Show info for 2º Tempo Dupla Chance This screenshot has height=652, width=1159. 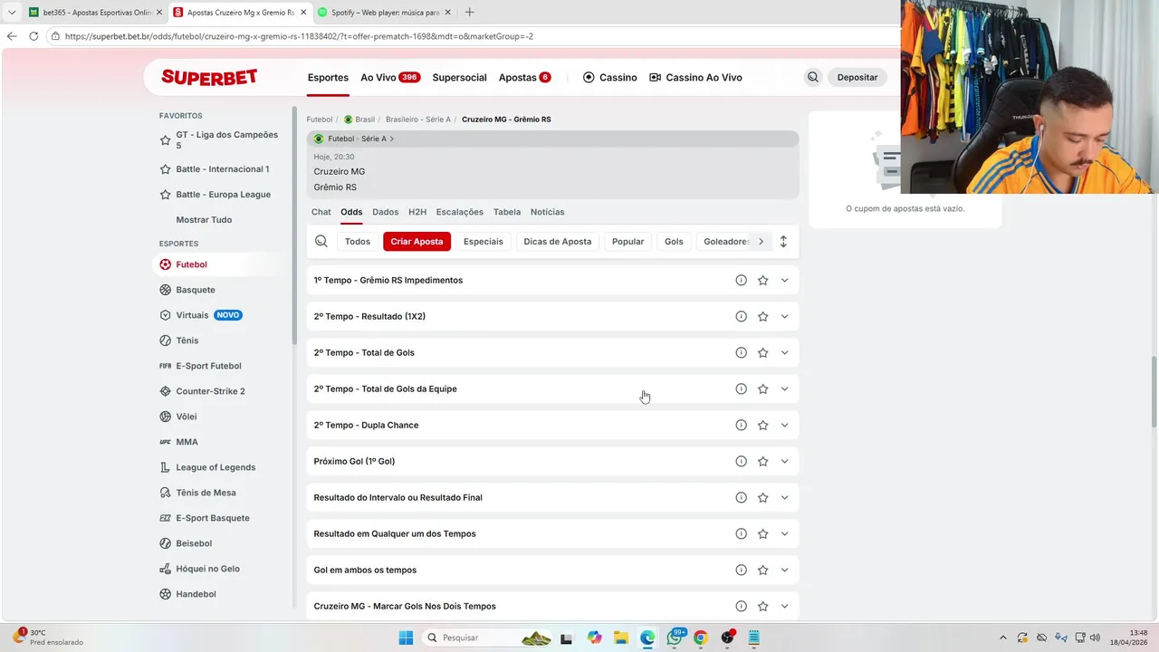tap(741, 425)
